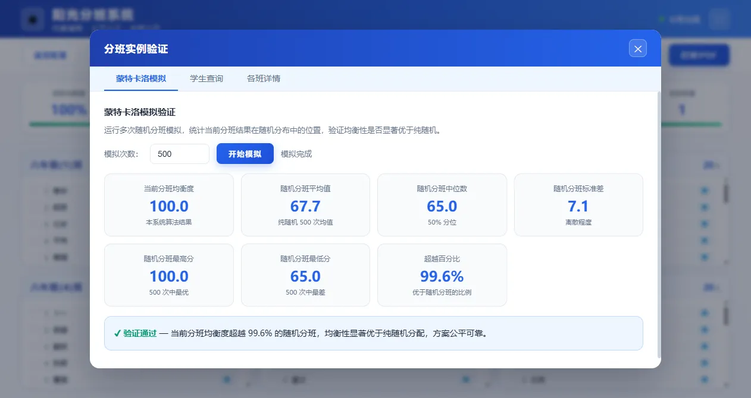Screen dimensions: 751x398
Task: Select the 随机分班最高分 card value
Action: [x=169, y=276]
